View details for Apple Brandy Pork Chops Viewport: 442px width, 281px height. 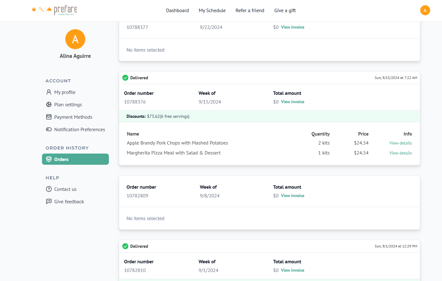(x=400, y=143)
